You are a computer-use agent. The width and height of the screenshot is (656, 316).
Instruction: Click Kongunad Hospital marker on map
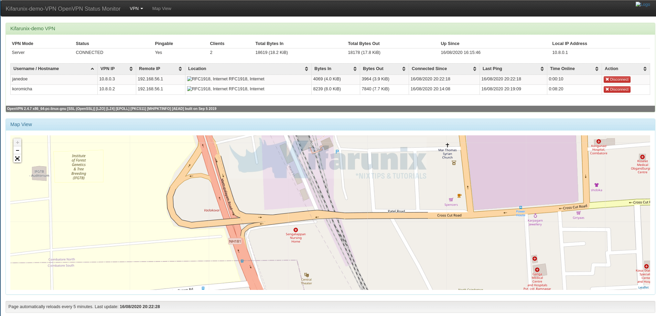pos(599,142)
